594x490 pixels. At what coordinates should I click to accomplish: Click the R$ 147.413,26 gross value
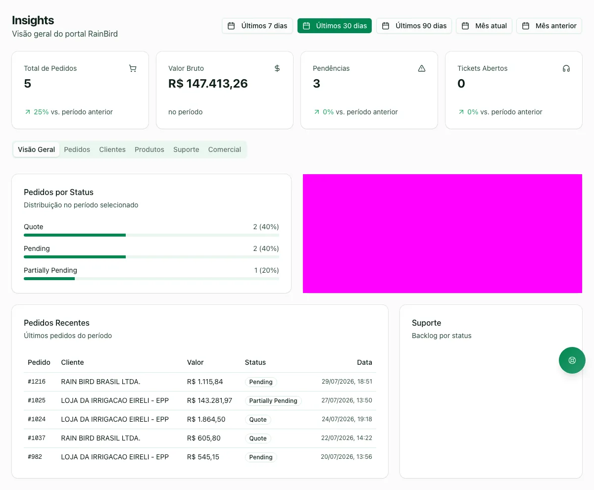(x=208, y=84)
